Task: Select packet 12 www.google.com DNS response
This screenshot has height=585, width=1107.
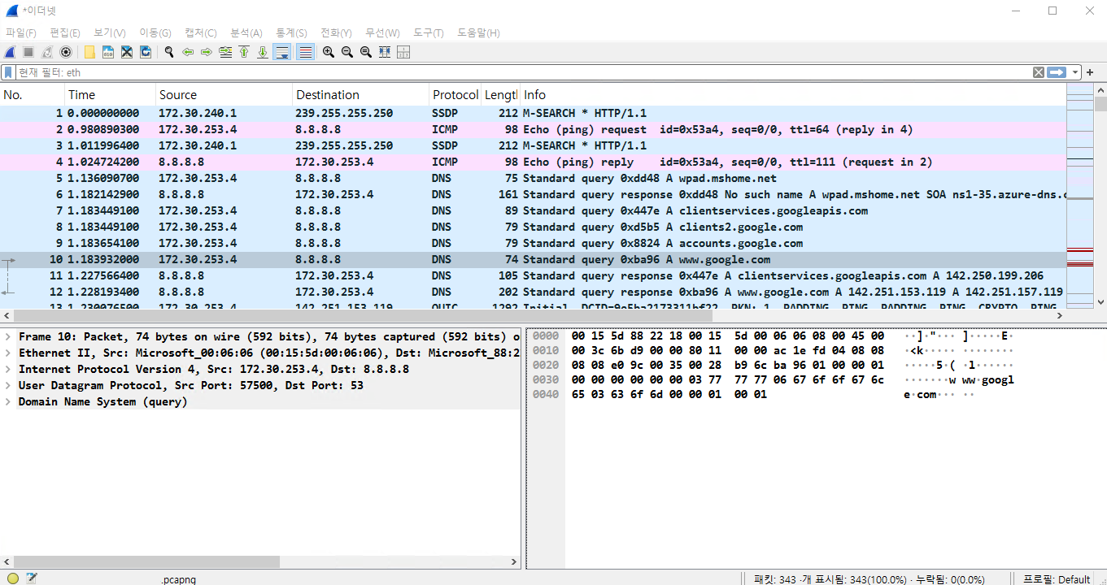Action: (x=533, y=292)
